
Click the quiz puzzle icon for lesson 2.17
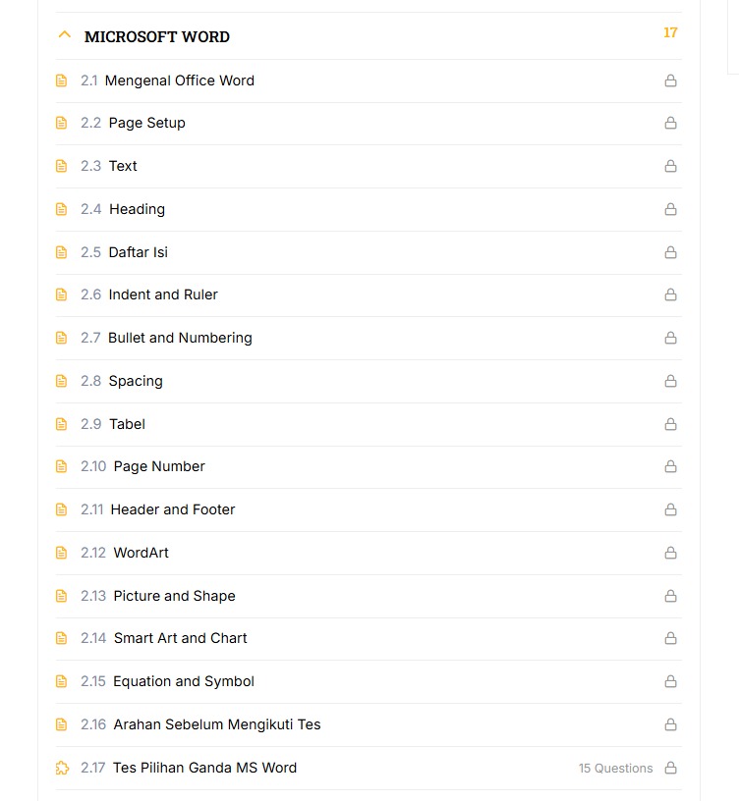pos(62,768)
